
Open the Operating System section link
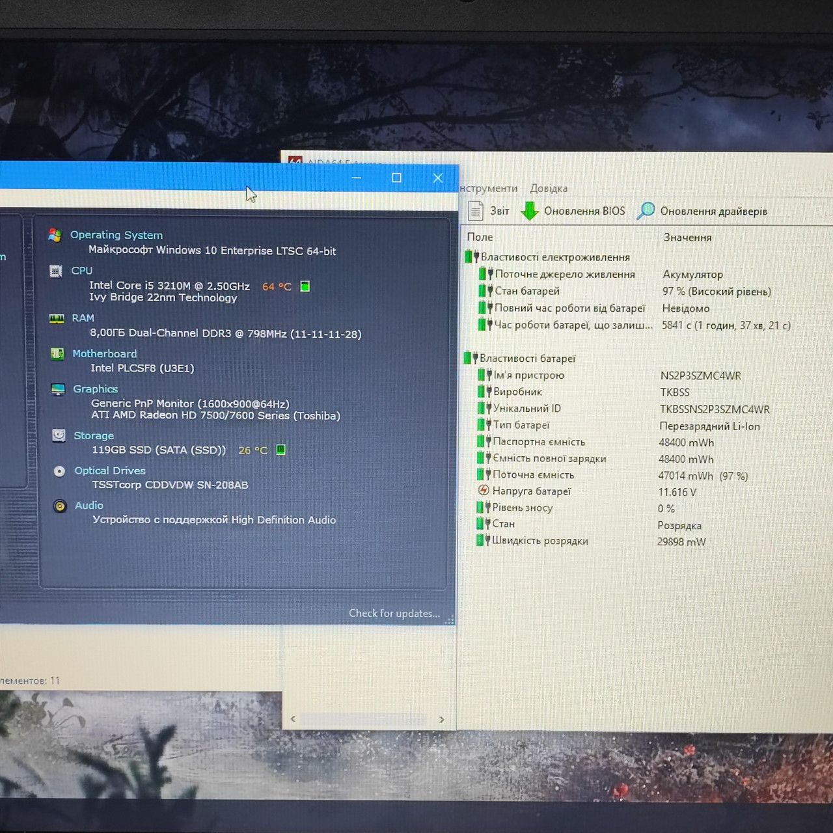tap(116, 235)
